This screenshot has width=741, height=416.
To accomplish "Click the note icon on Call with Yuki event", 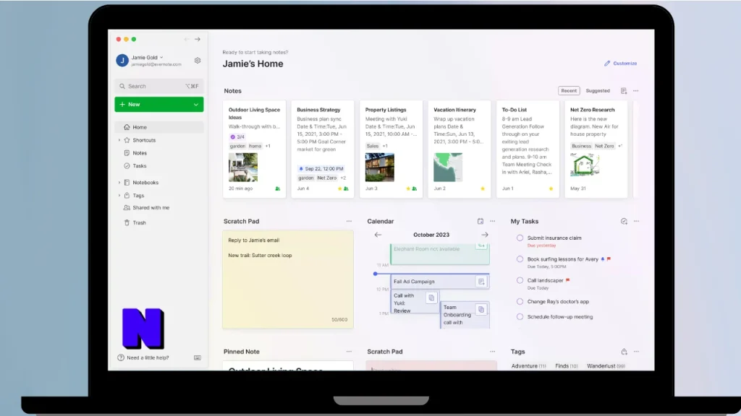I will coord(431,298).
